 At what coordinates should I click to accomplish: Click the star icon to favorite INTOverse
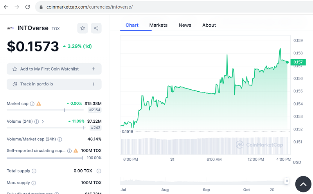point(83,28)
